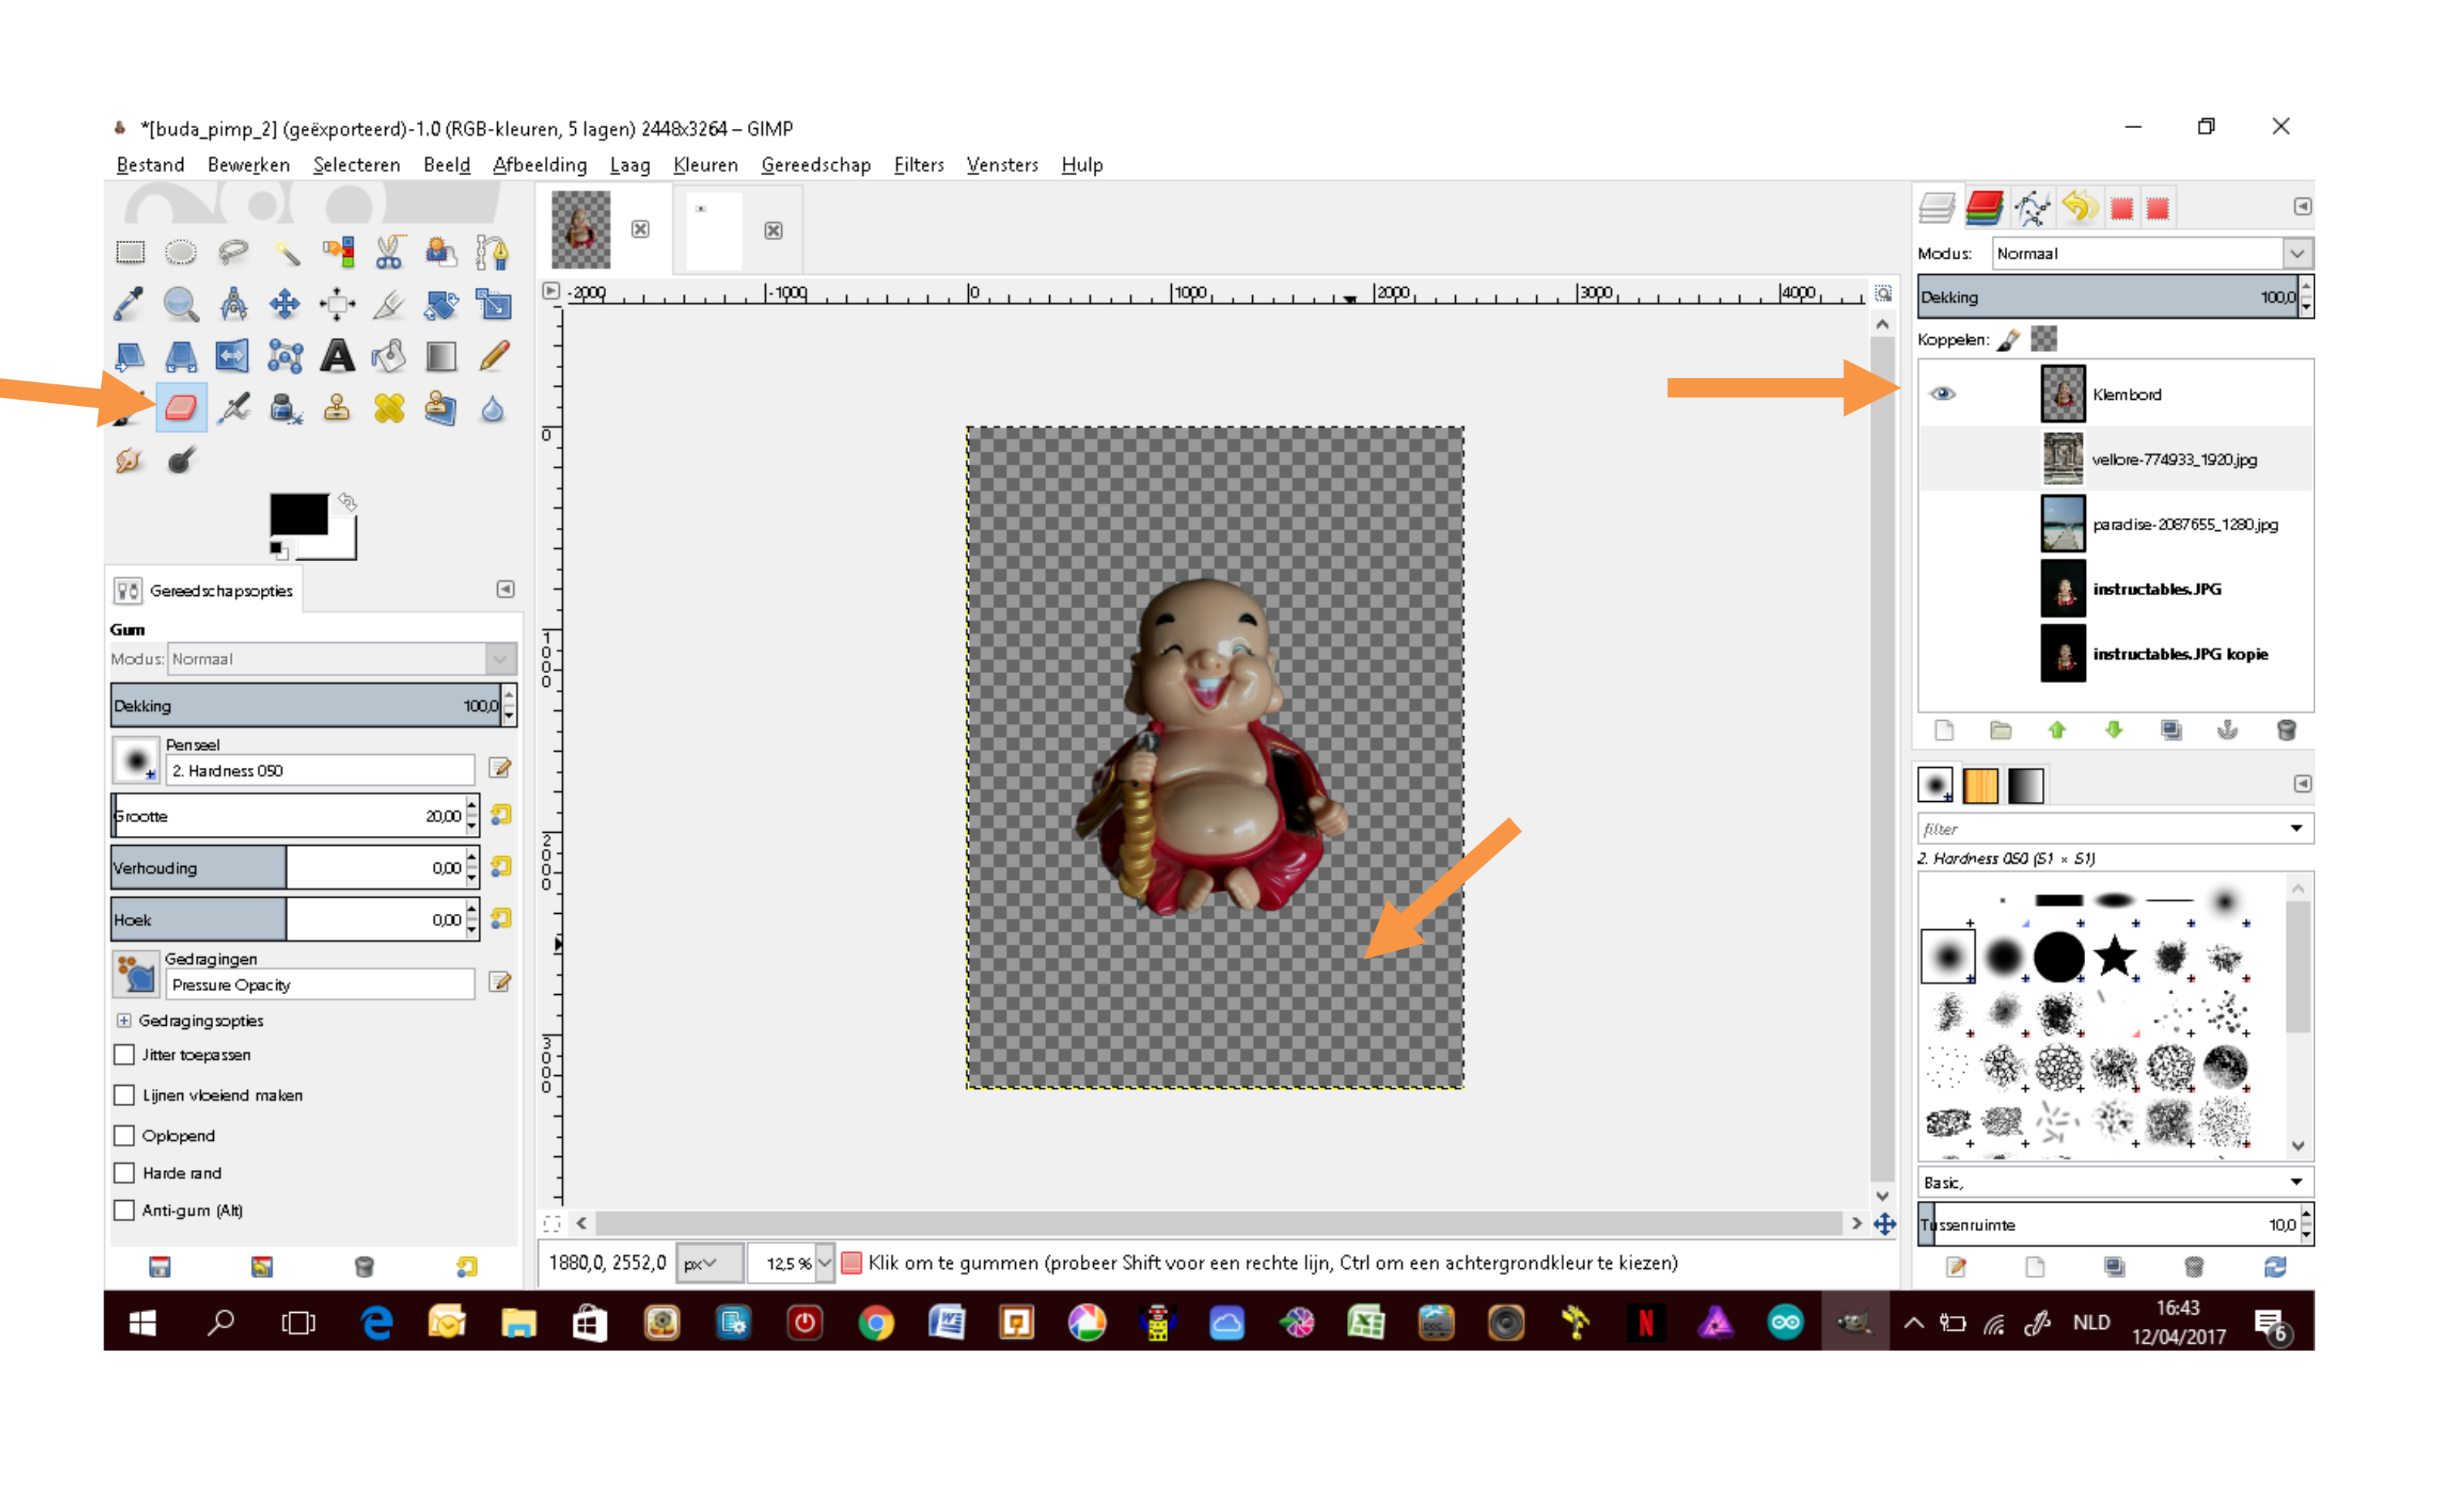Click the lower layer green down arrow
The width and height of the screenshot is (2448, 1512).
[2113, 730]
